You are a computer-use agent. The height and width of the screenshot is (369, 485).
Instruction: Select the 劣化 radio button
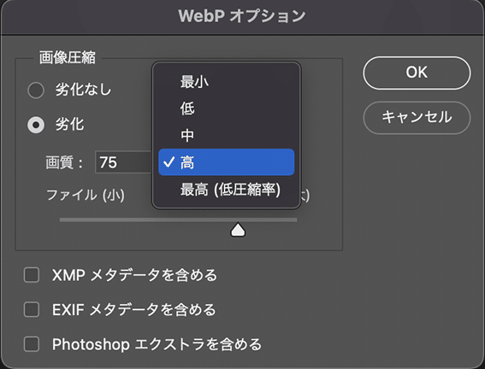pyautogui.click(x=36, y=125)
